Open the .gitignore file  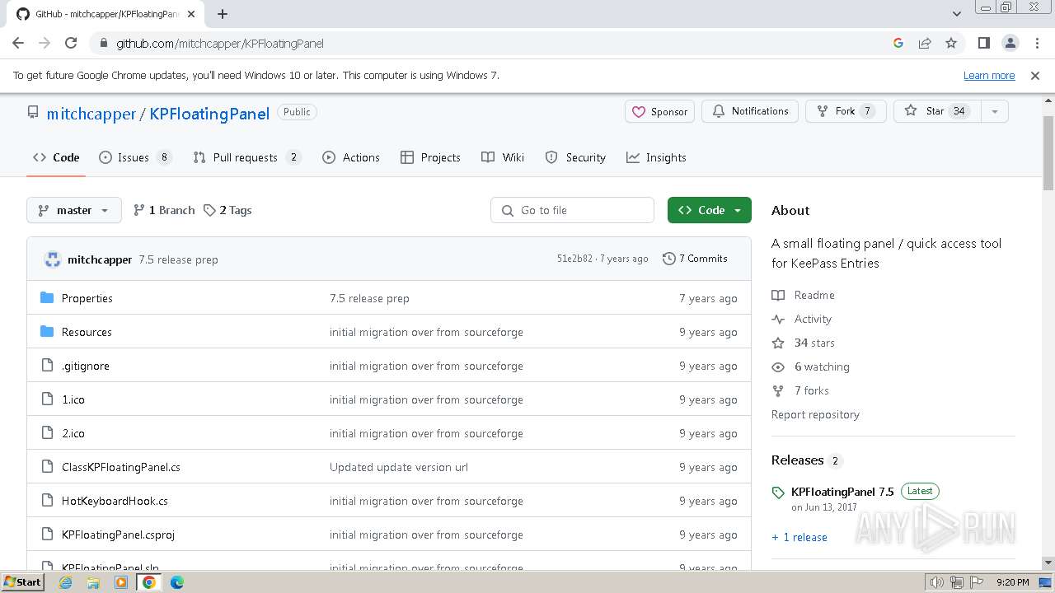[x=86, y=366]
